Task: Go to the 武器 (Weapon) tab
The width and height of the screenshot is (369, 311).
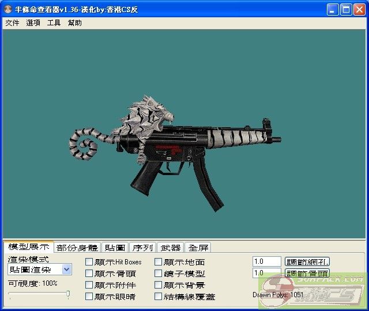Action: (x=171, y=248)
